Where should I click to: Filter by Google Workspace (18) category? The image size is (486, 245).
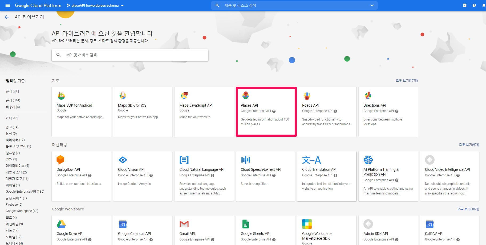[22, 211]
